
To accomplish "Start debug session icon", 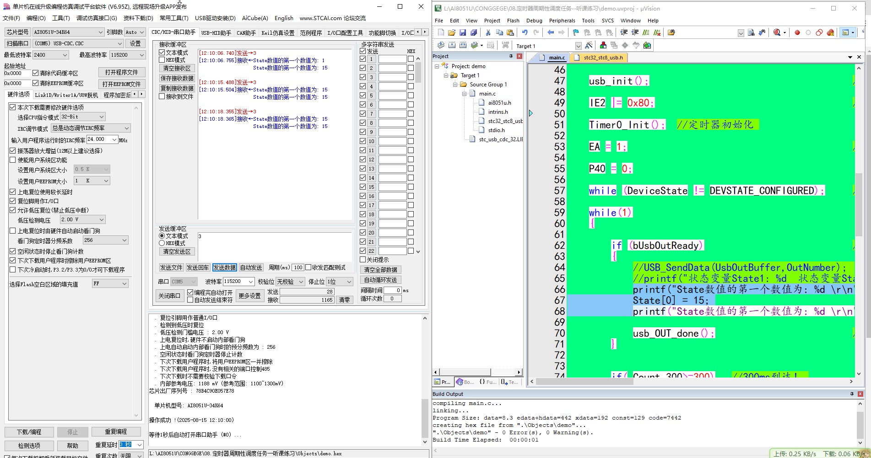I will [777, 32].
